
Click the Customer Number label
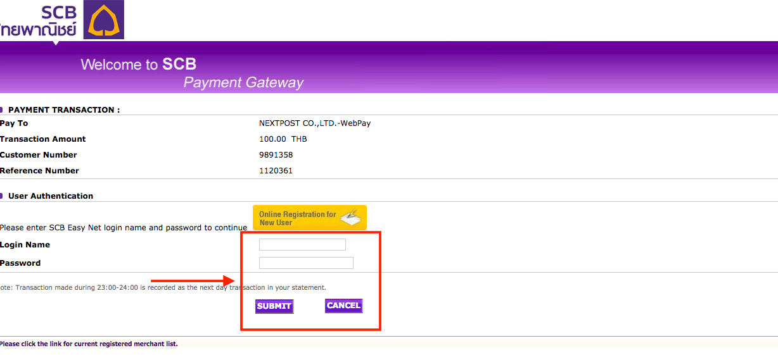point(39,155)
